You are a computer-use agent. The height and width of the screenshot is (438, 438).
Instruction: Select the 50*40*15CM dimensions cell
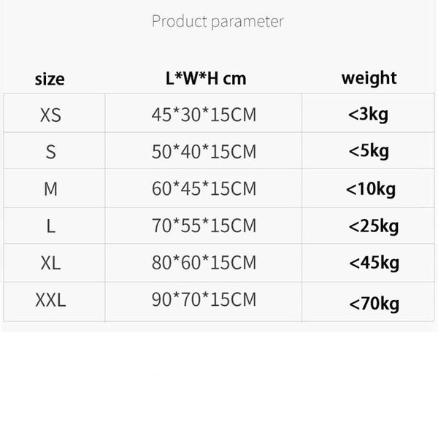(x=204, y=152)
